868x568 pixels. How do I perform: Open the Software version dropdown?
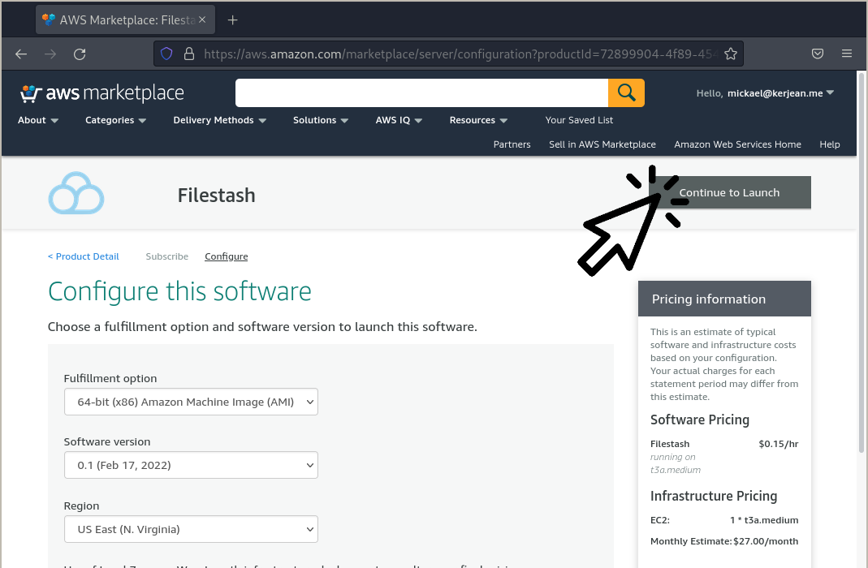coord(191,465)
